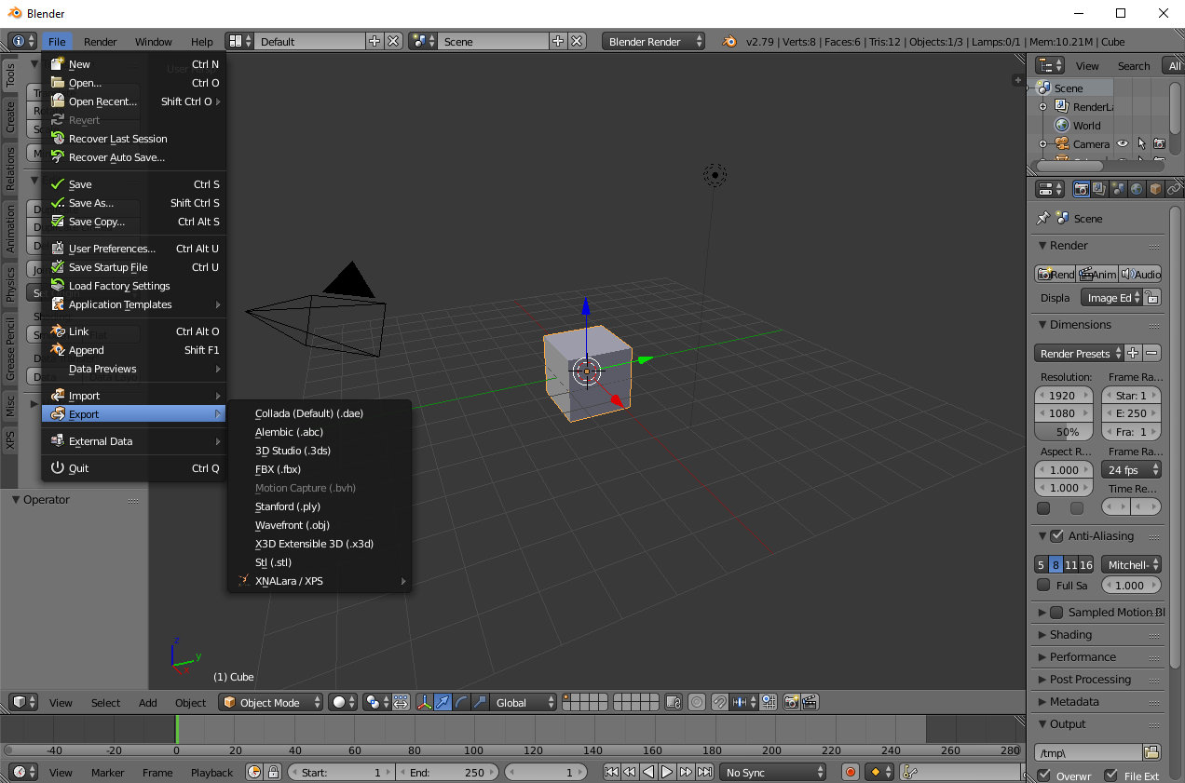Open the Object Mode dropdown
The height and width of the screenshot is (783, 1185).
[271, 702]
